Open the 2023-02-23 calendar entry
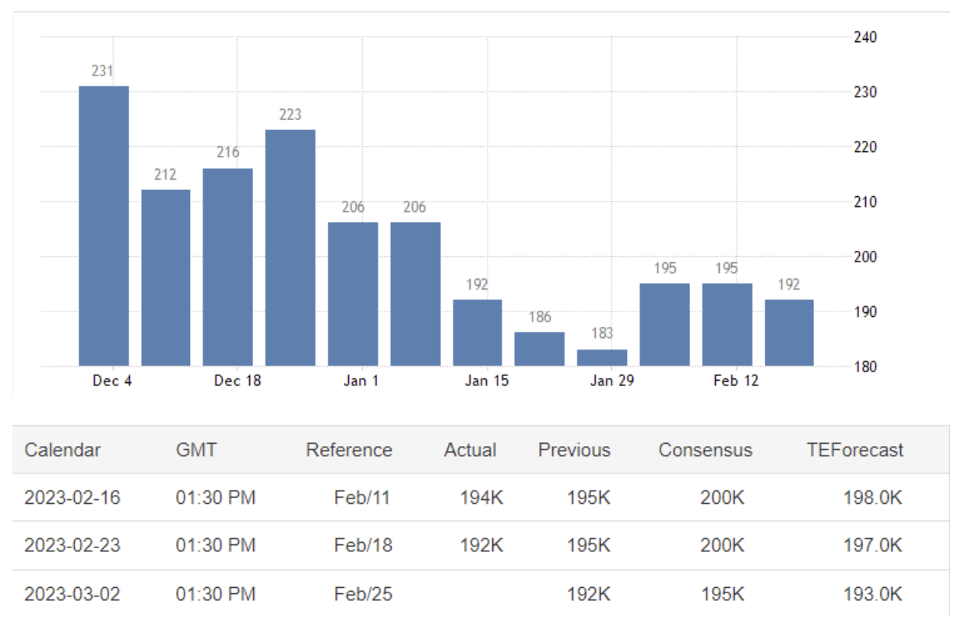The height and width of the screenshot is (626, 958). pyautogui.click(x=72, y=546)
